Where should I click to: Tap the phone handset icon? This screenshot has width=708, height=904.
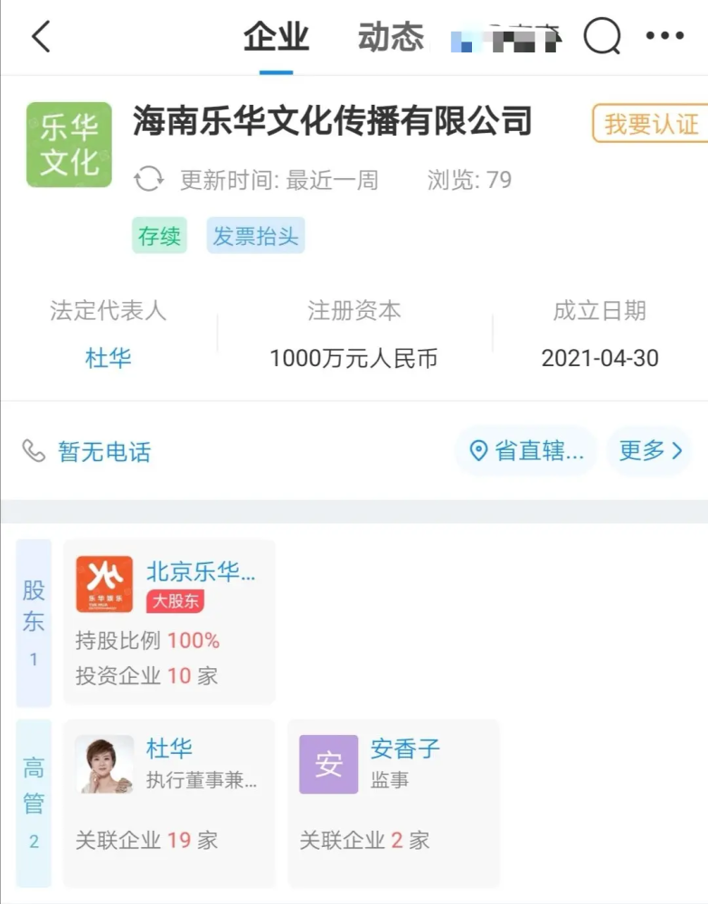pyautogui.click(x=33, y=451)
